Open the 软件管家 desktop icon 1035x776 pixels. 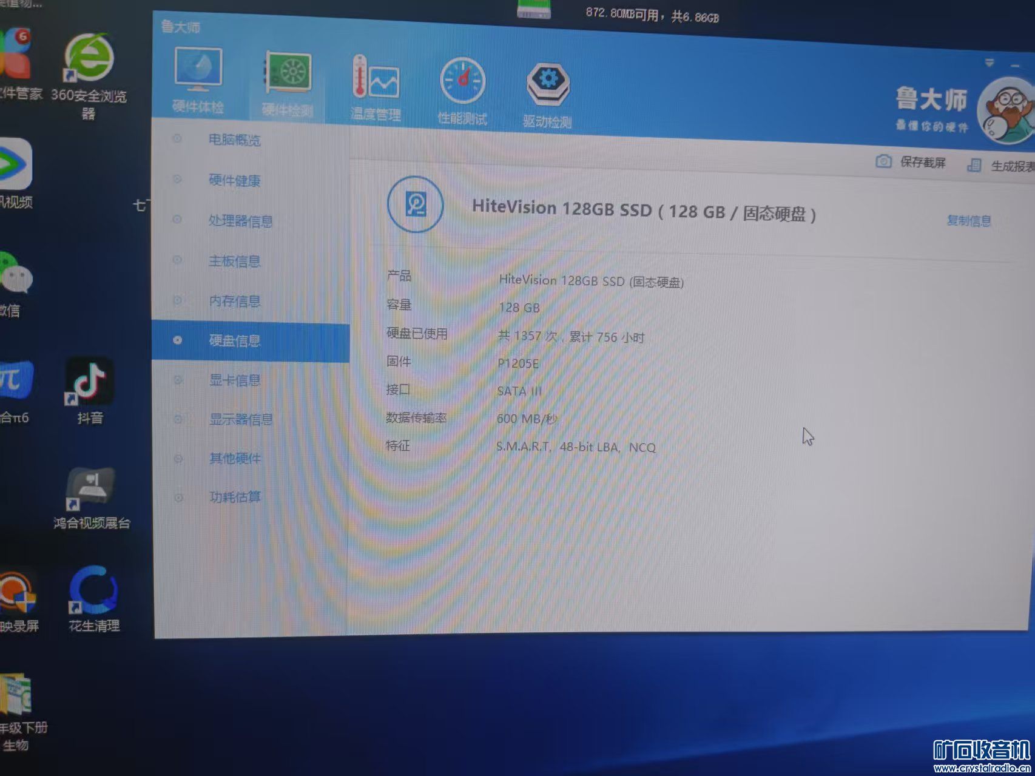19,64
